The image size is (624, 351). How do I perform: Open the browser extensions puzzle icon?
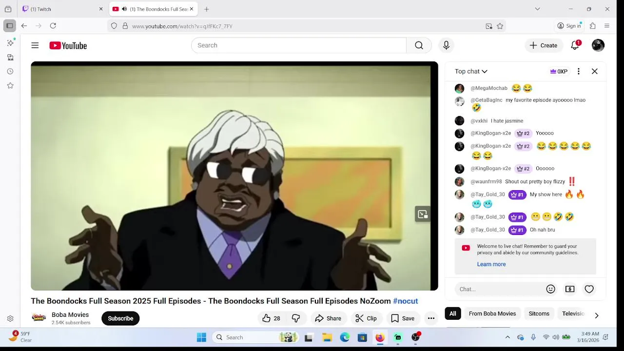pos(593,26)
